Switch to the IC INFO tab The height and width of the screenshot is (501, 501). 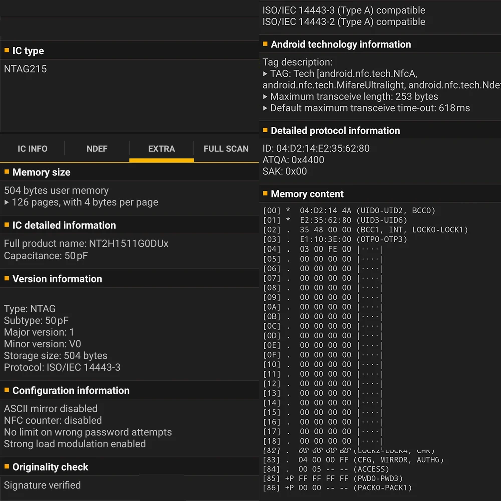pos(32,149)
